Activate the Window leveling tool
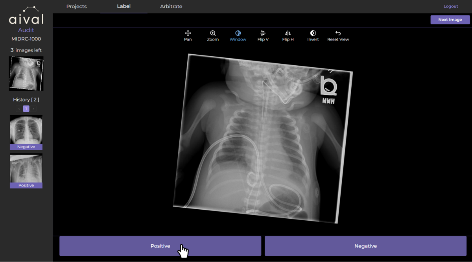The image size is (472, 262). tap(238, 36)
